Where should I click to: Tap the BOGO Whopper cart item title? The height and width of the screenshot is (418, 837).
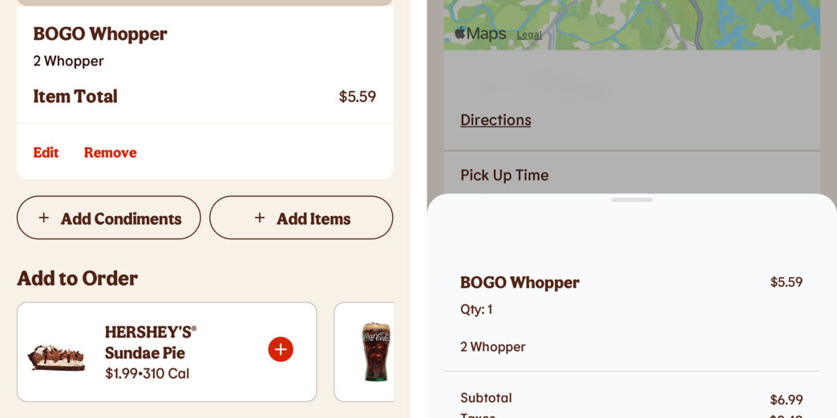tap(100, 34)
